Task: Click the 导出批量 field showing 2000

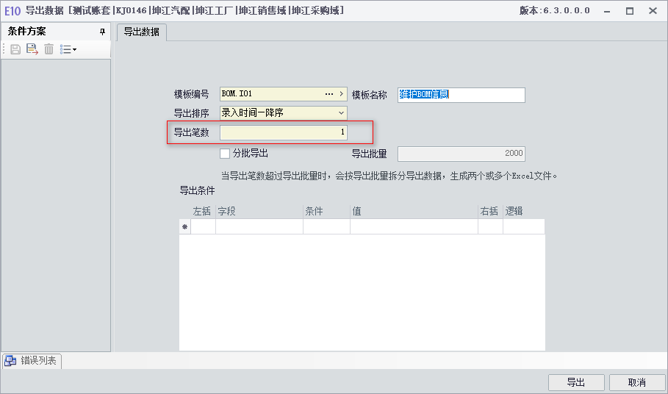Action: pyautogui.click(x=462, y=154)
